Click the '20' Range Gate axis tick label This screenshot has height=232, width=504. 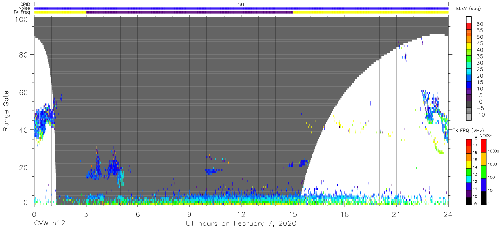pos(24,167)
